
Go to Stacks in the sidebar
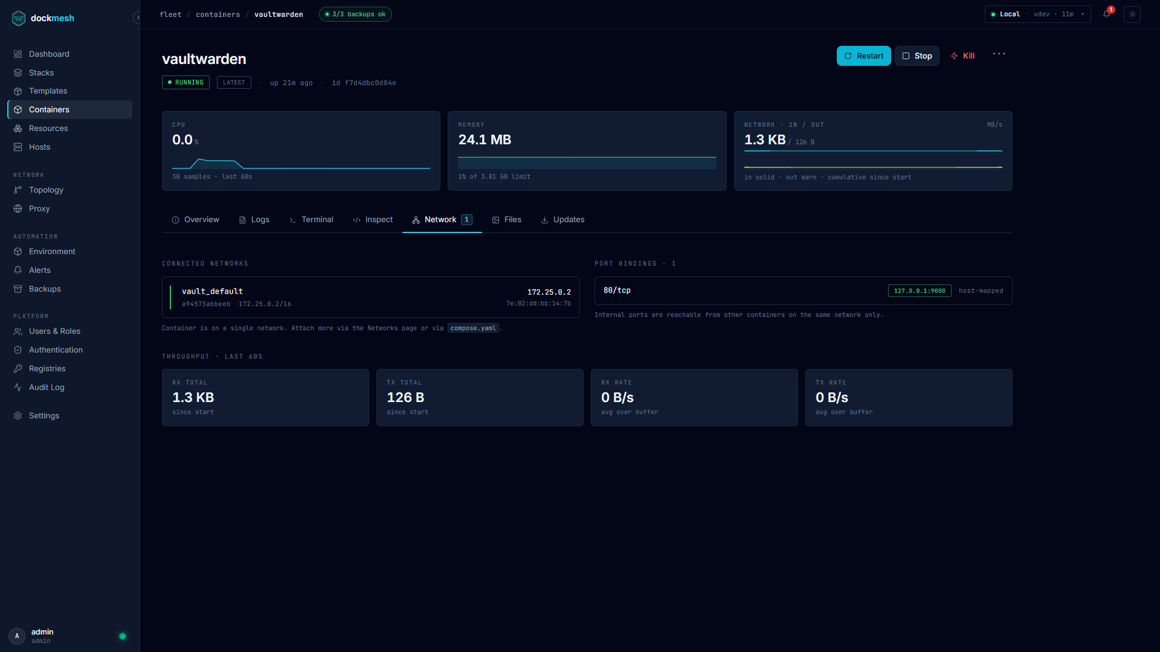tap(69, 72)
